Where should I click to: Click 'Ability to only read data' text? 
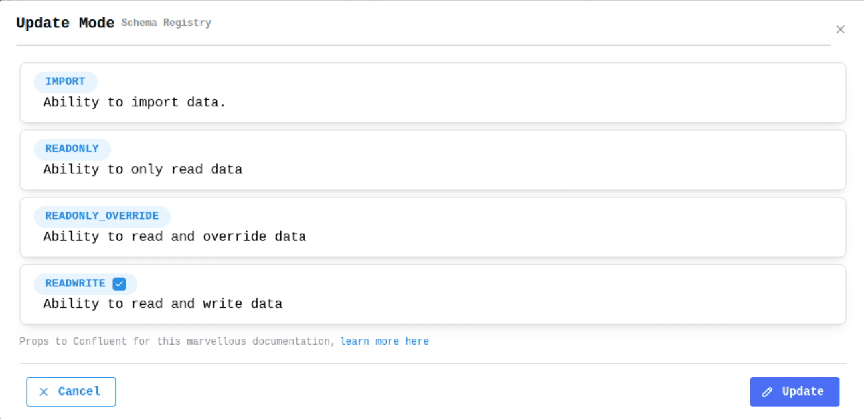pos(143,169)
